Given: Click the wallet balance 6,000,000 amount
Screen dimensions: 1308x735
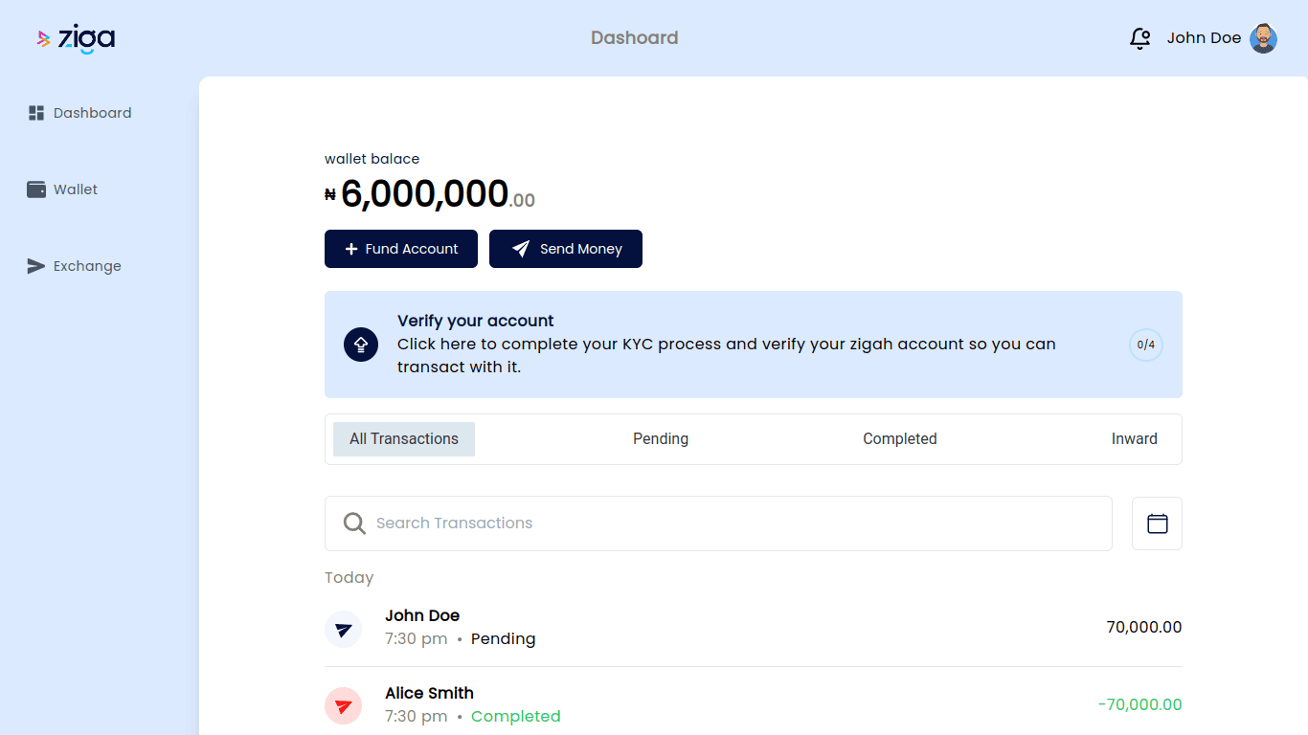Looking at the screenshot, I should pos(430,194).
